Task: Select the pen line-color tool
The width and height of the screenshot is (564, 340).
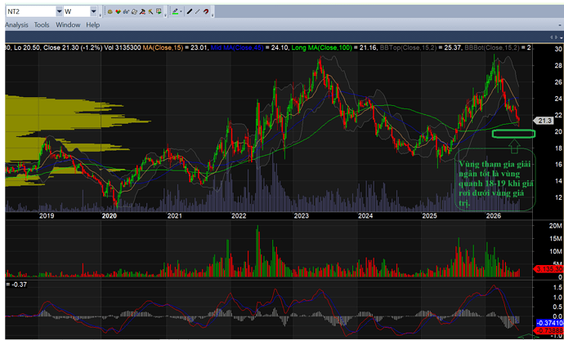Action: (x=175, y=11)
